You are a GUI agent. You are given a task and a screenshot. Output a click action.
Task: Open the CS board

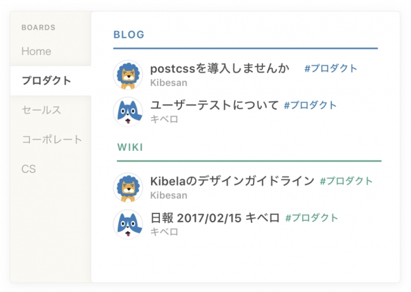pyautogui.click(x=28, y=169)
